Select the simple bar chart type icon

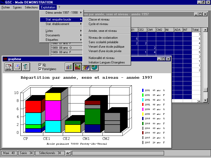(69, 67)
